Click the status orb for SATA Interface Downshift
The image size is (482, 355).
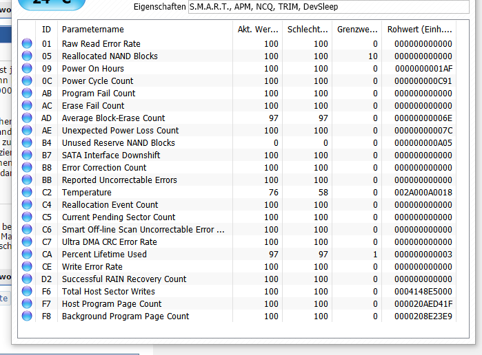click(x=27, y=155)
